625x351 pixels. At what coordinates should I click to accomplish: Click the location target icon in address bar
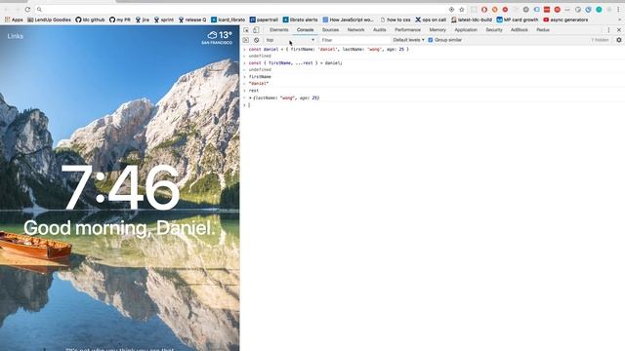pos(451,10)
